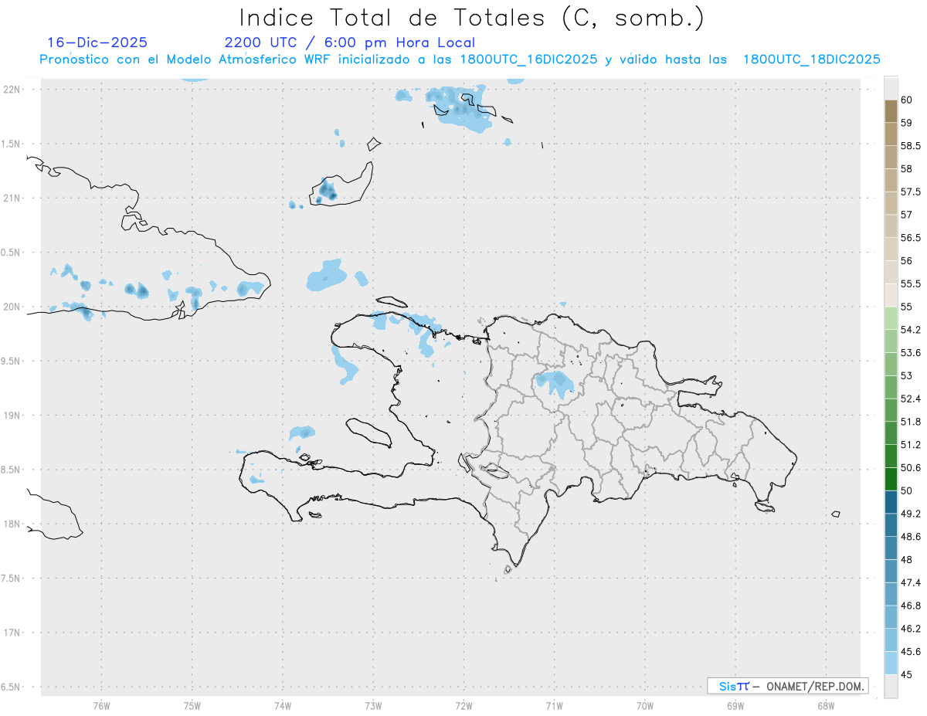This screenshot has height=716, width=927.
Task: Click the "1800UTC_18DIC2025" valid-until timestamp
Action: (x=812, y=59)
